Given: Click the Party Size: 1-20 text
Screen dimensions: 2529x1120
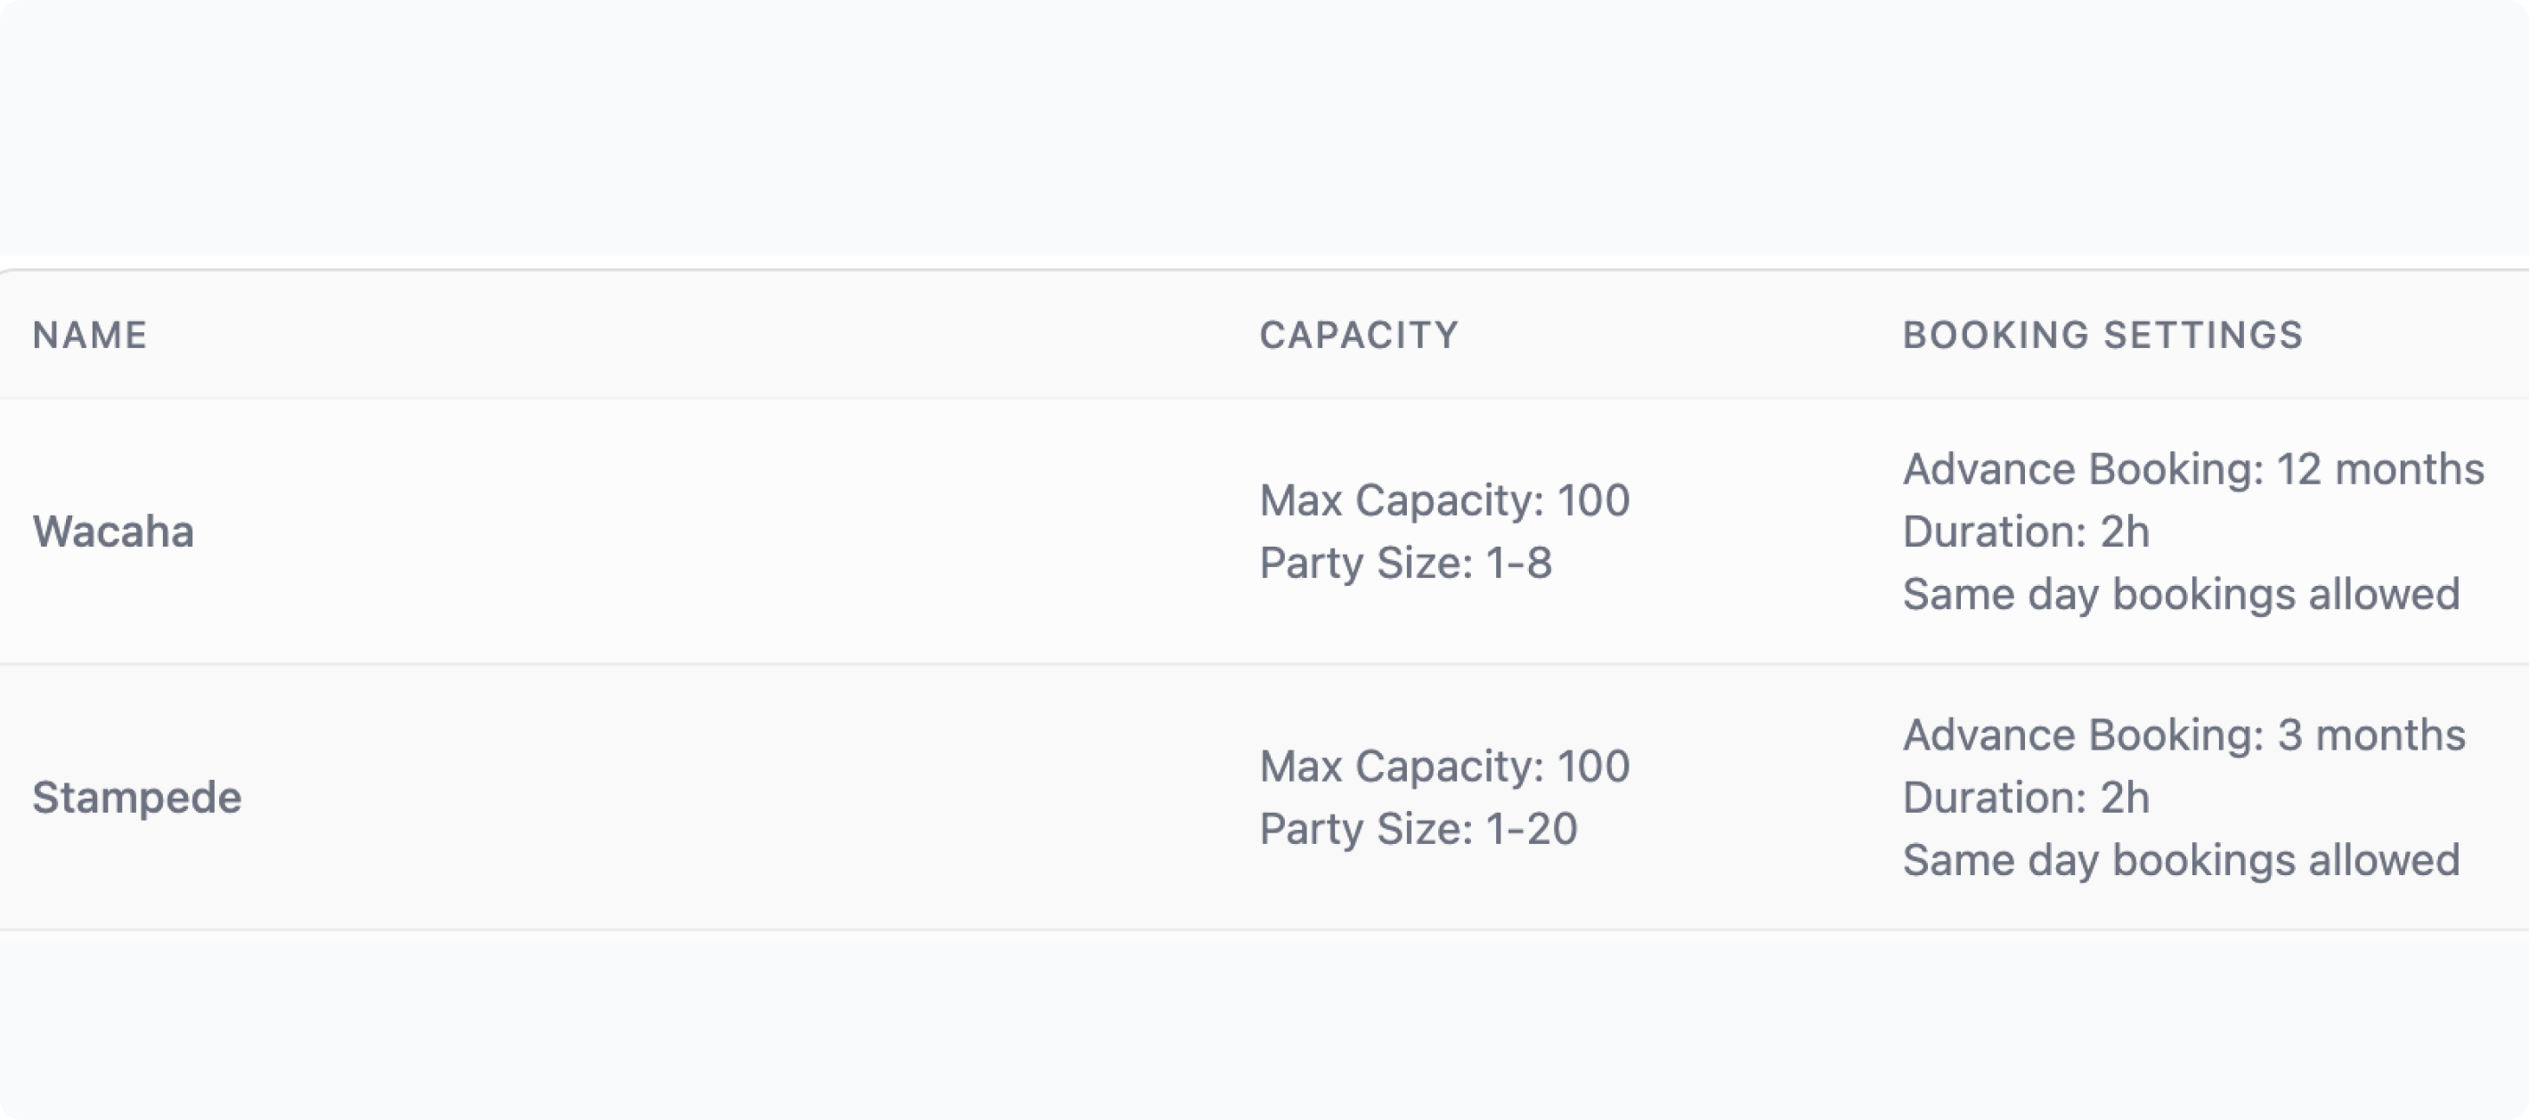Looking at the screenshot, I should click(x=1418, y=830).
